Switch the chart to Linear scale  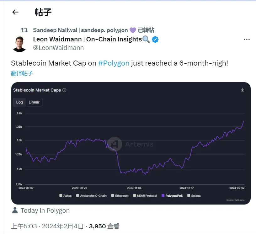[34, 102]
